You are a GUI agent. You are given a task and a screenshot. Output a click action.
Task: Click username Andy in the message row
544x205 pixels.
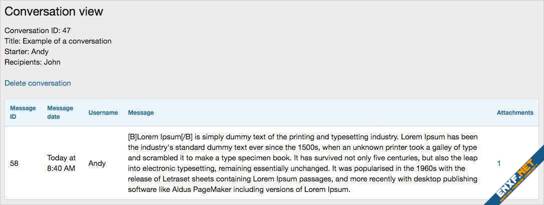97,163
